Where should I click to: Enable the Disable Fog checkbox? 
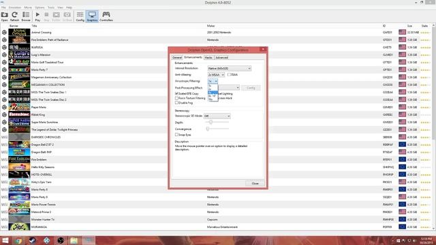coord(176,103)
